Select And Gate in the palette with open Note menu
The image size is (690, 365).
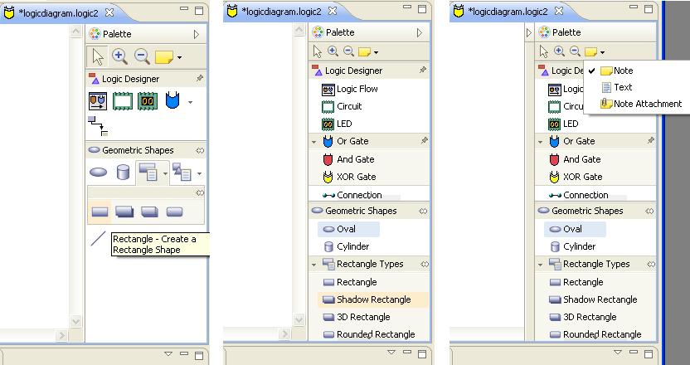click(x=576, y=159)
